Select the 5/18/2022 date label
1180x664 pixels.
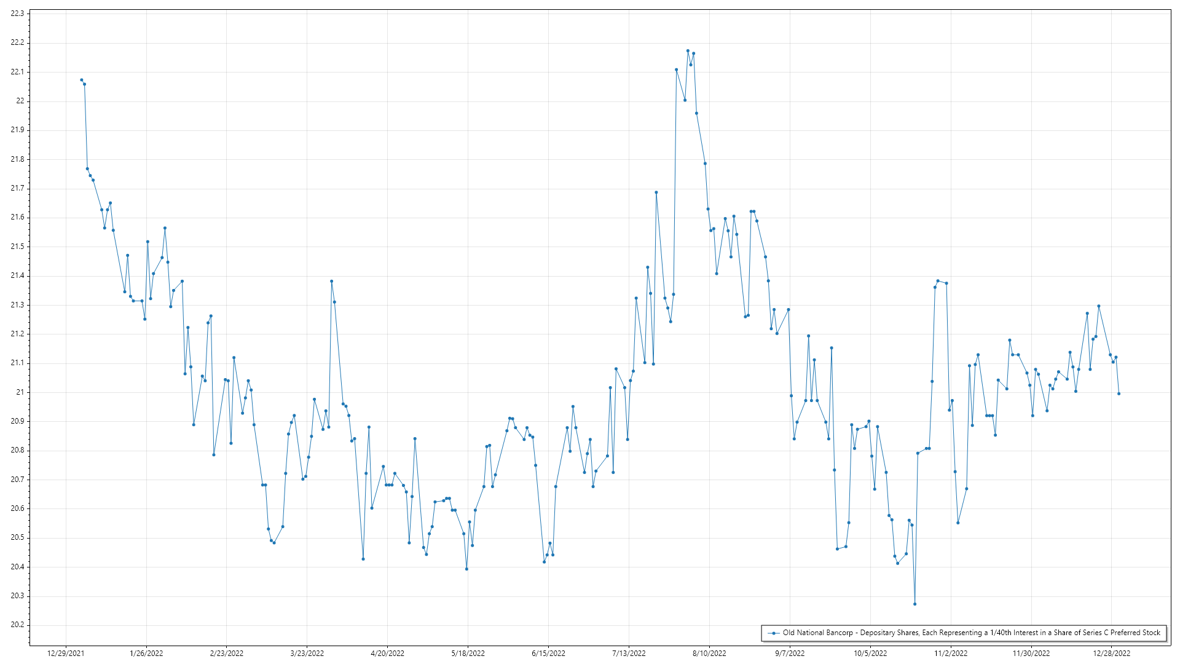click(x=468, y=653)
